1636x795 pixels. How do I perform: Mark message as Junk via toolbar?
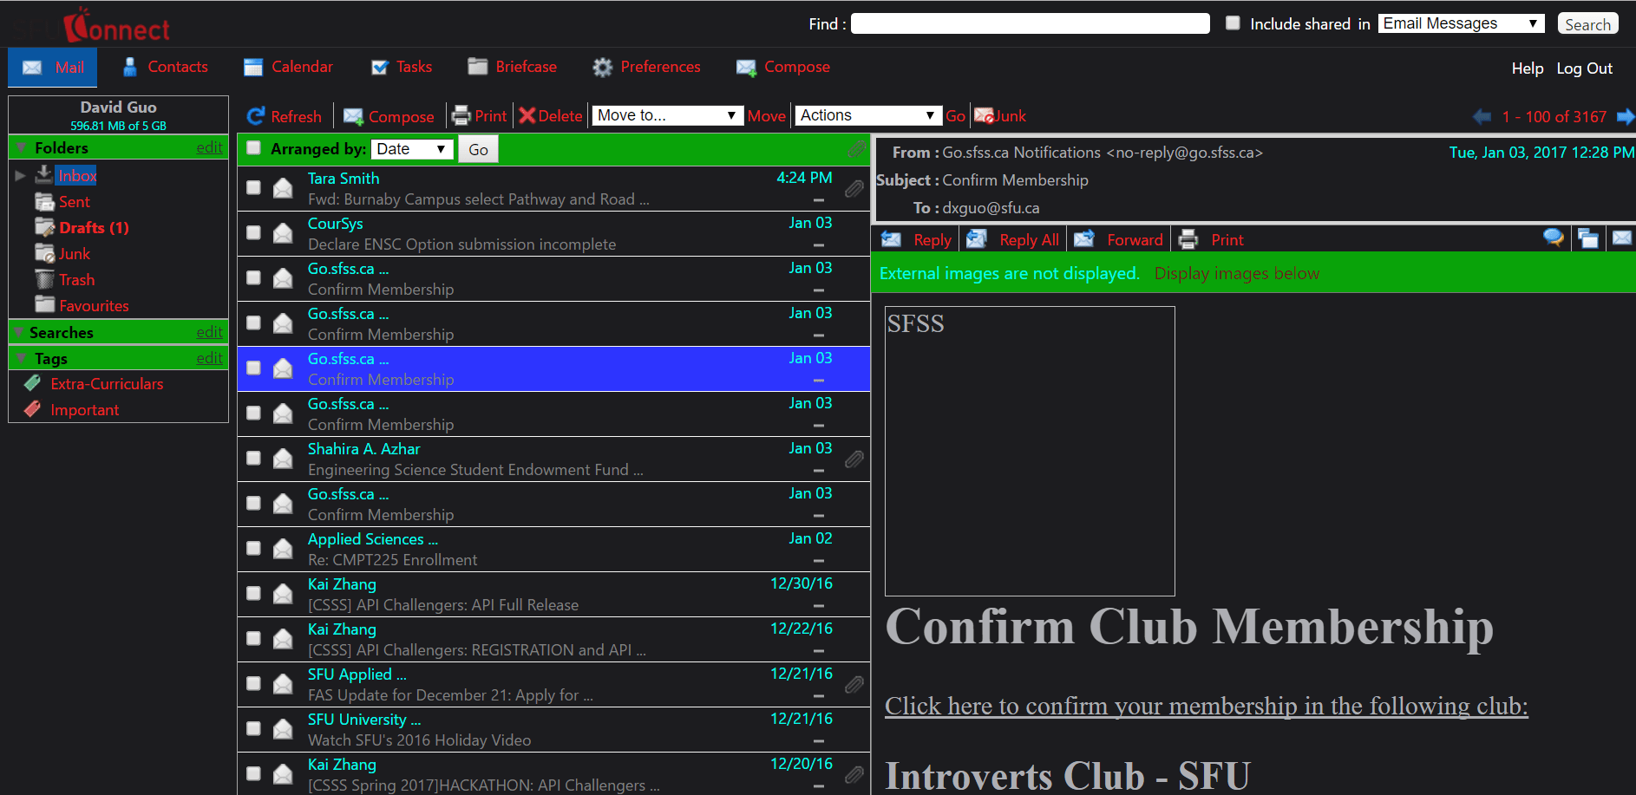tap(1000, 116)
